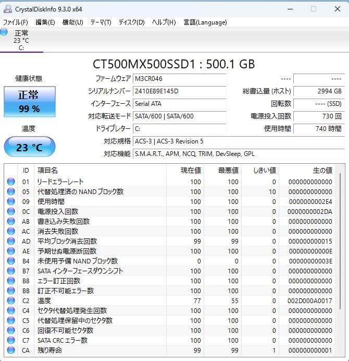Image resolution: width=349 pixels, height=361 pixels.
Task: Open the ファイル(F) menu
Action: click(x=16, y=22)
